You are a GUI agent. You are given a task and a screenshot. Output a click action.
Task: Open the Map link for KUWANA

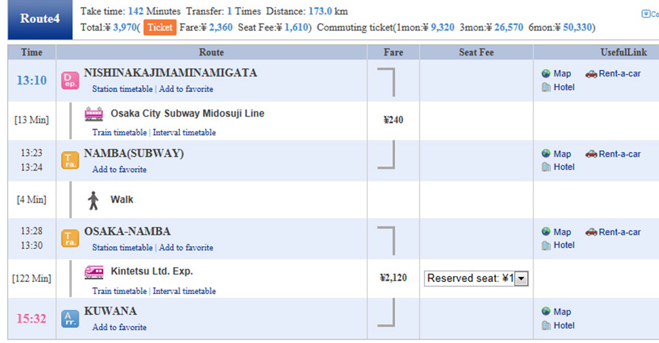[x=562, y=312]
